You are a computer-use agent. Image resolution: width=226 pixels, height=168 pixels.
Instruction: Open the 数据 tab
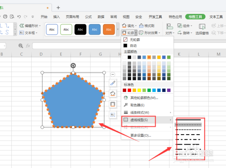[101, 17]
